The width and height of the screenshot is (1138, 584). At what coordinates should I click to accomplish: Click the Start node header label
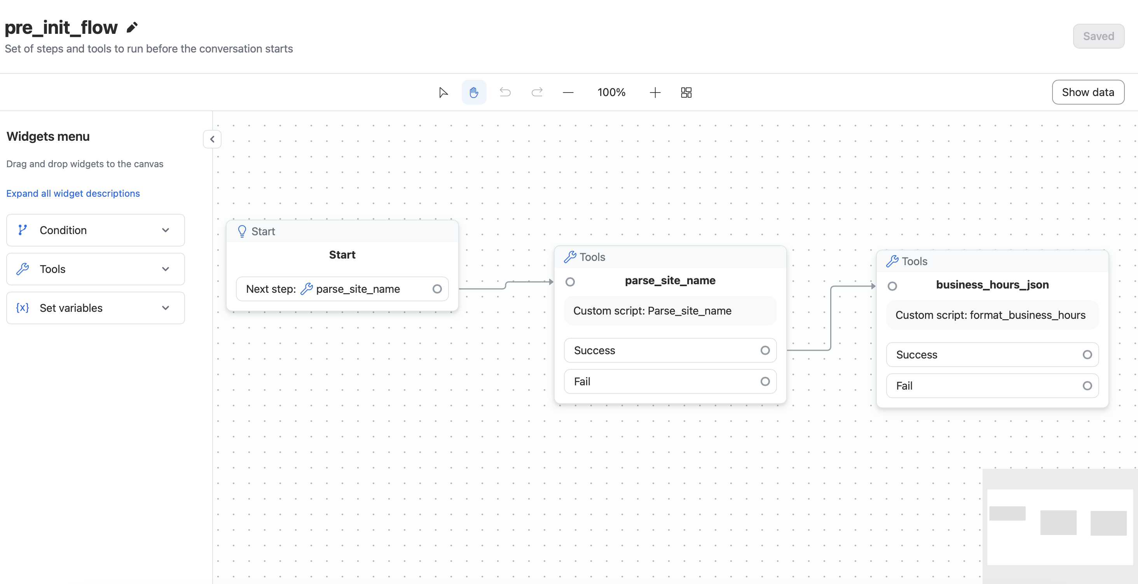click(x=263, y=231)
